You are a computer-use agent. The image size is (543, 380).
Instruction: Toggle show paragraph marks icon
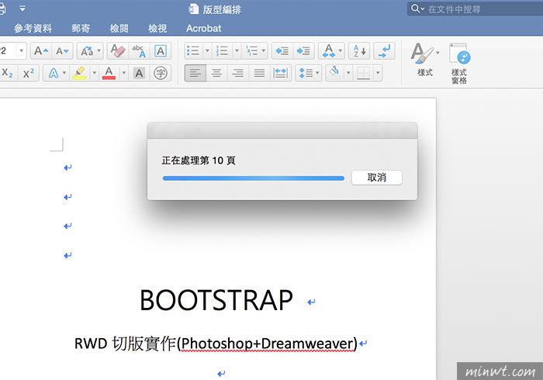point(385,51)
